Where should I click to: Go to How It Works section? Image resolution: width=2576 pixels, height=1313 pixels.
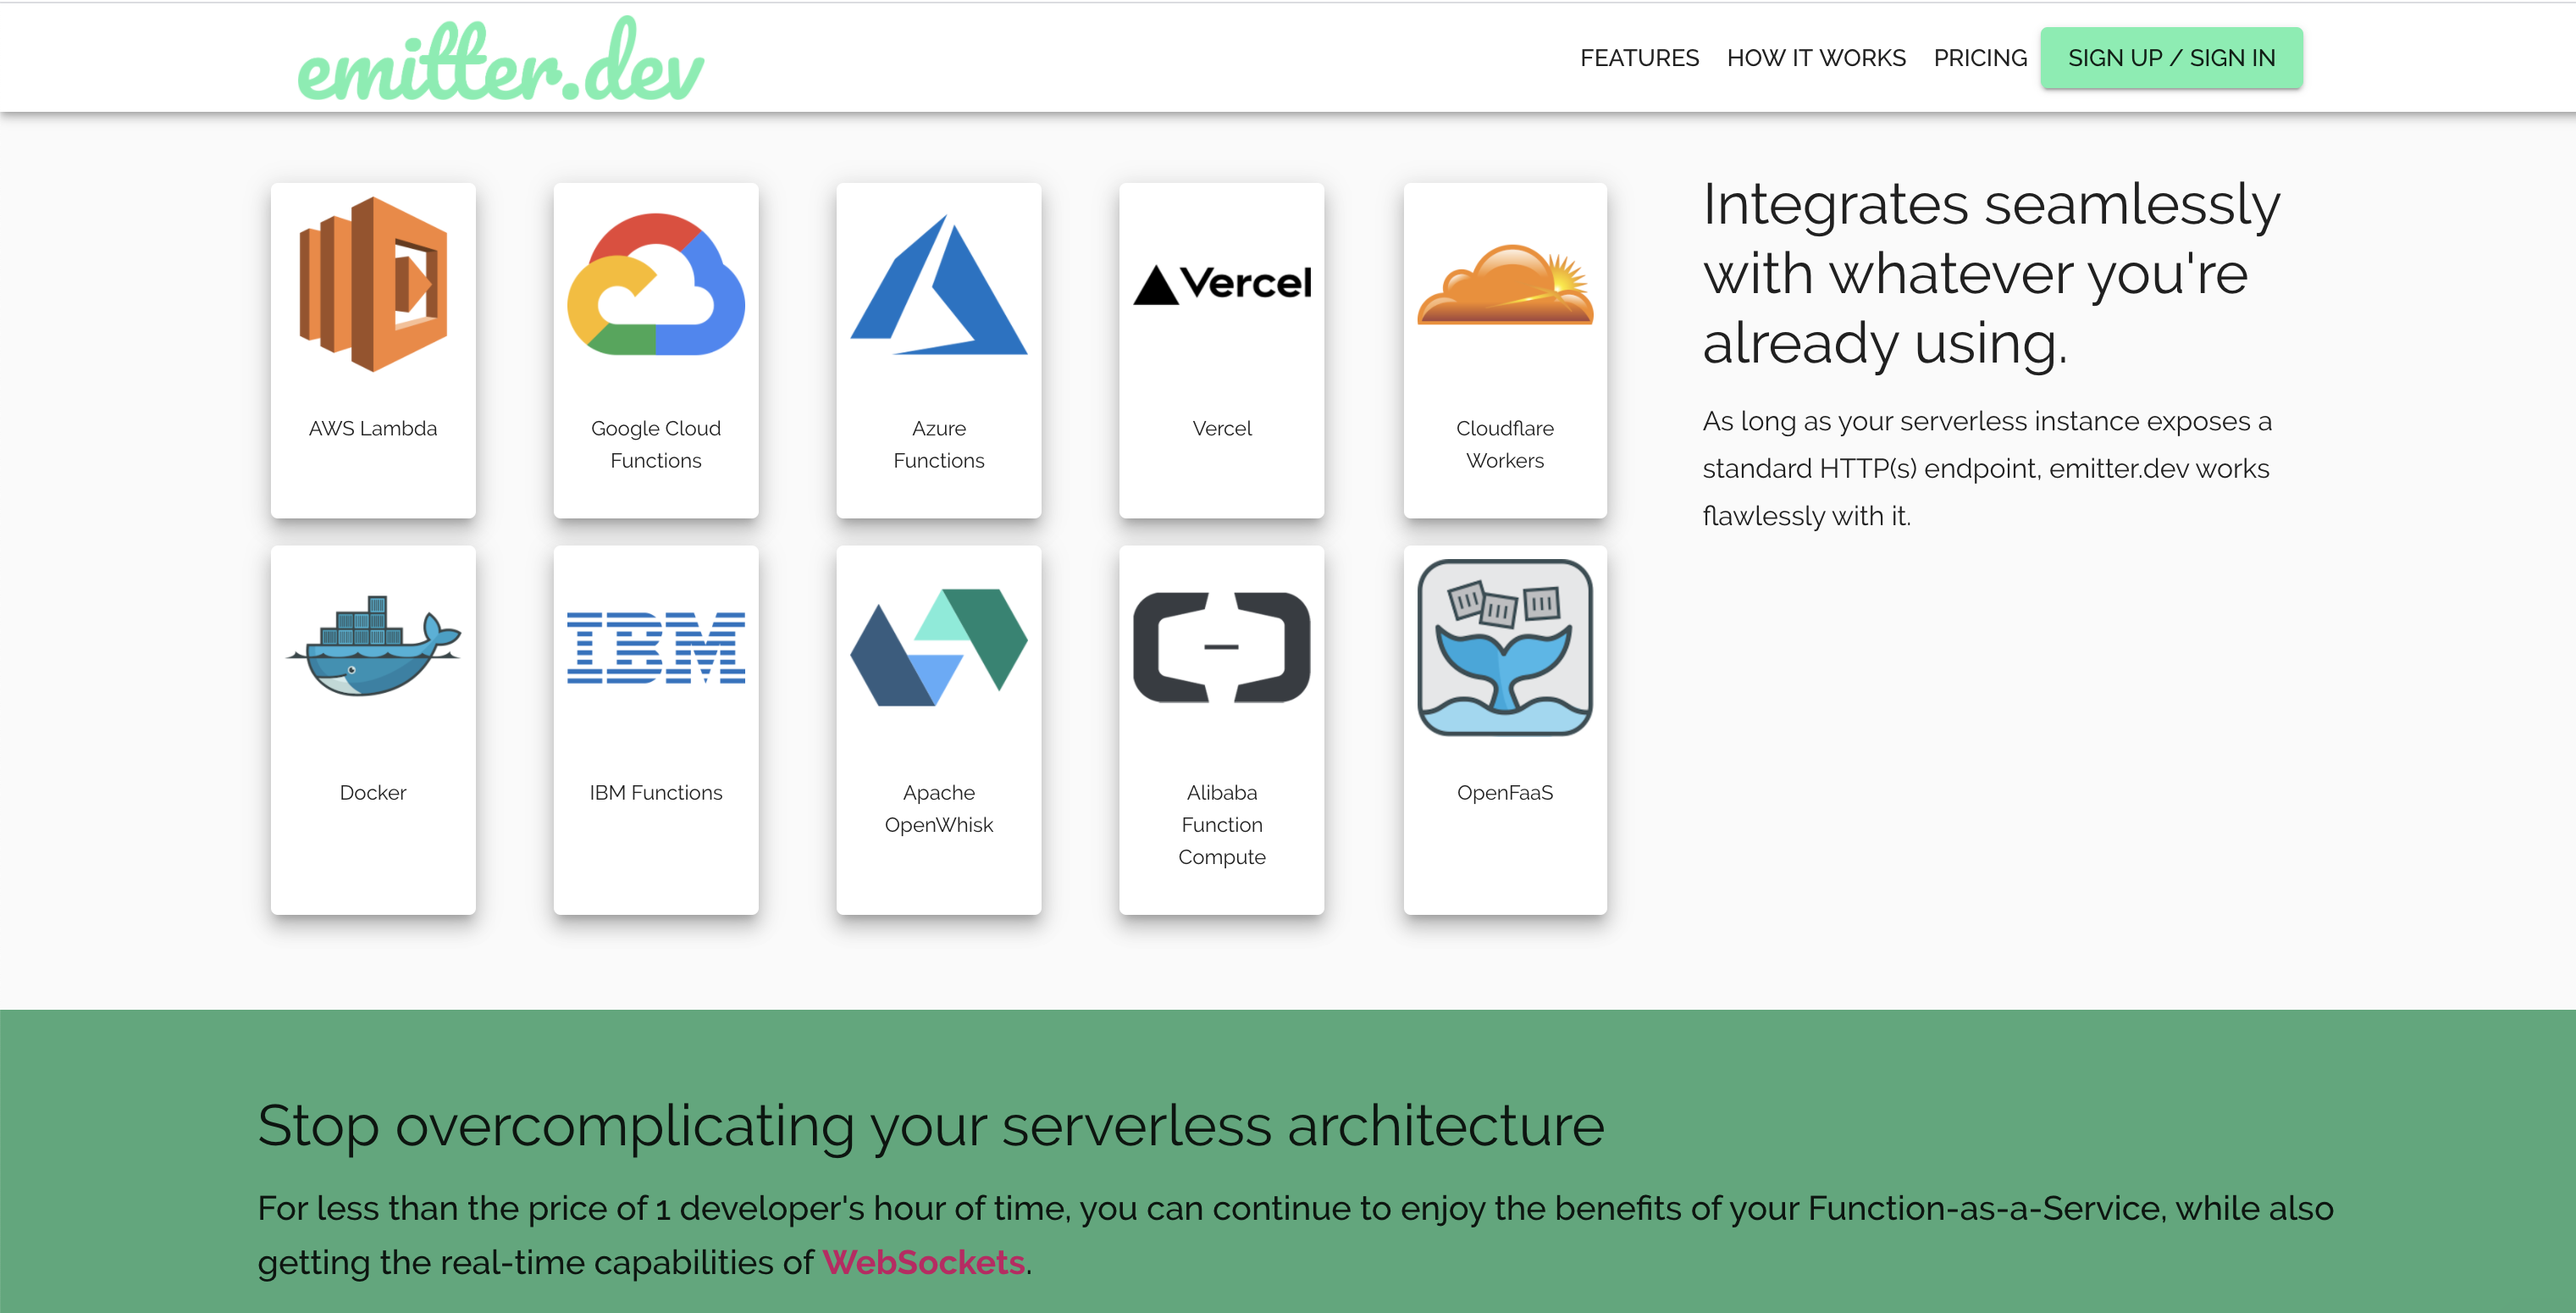1816,58
